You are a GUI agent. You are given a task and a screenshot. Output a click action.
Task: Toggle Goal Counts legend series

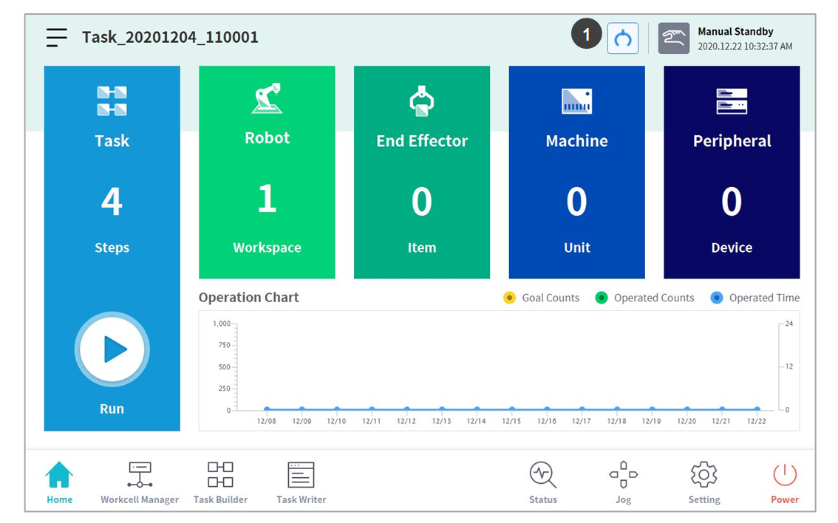pyautogui.click(x=542, y=298)
